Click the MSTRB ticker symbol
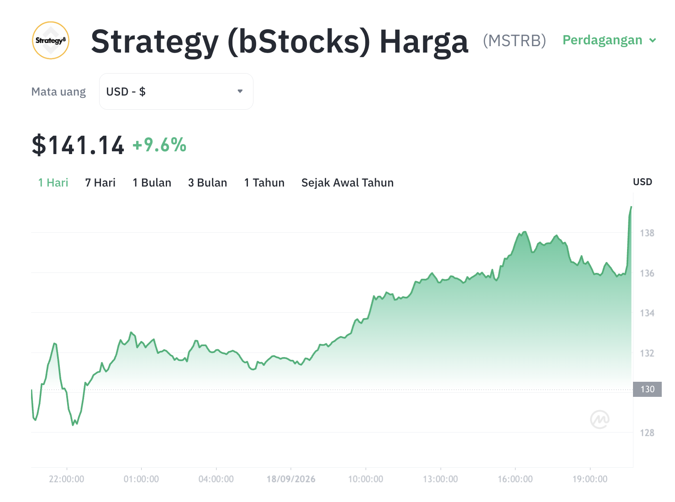This screenshot has height=502, width=675. [515, 41]
